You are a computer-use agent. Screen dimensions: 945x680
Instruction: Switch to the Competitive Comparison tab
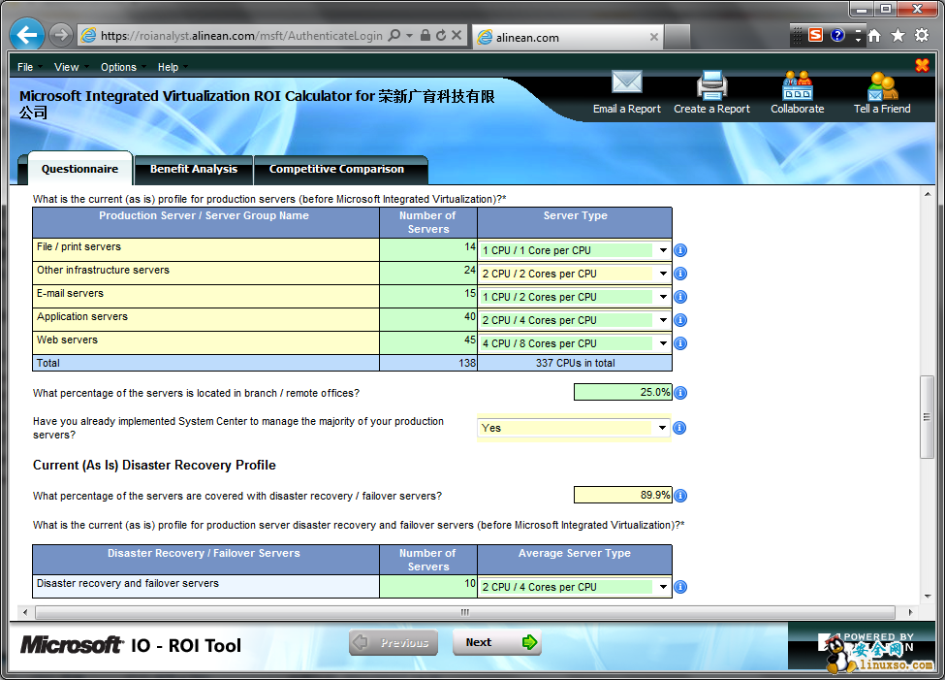(x=336, y=169)
